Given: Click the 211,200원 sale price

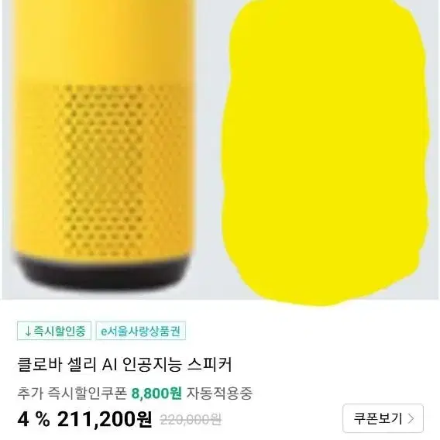Looking at the screenshot, I should 105,419.
